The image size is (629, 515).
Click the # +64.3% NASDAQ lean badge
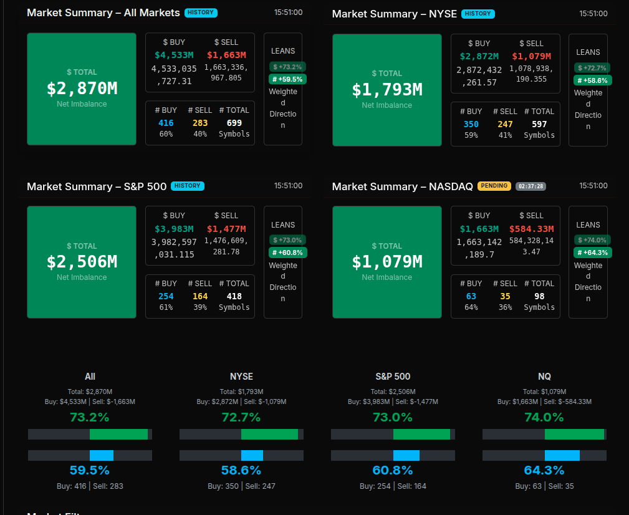pos(592,253)
